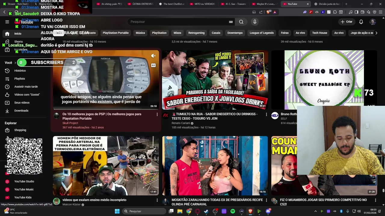
Task: Open the browser extensions puzzle icon
Action: tap(335, 12)
